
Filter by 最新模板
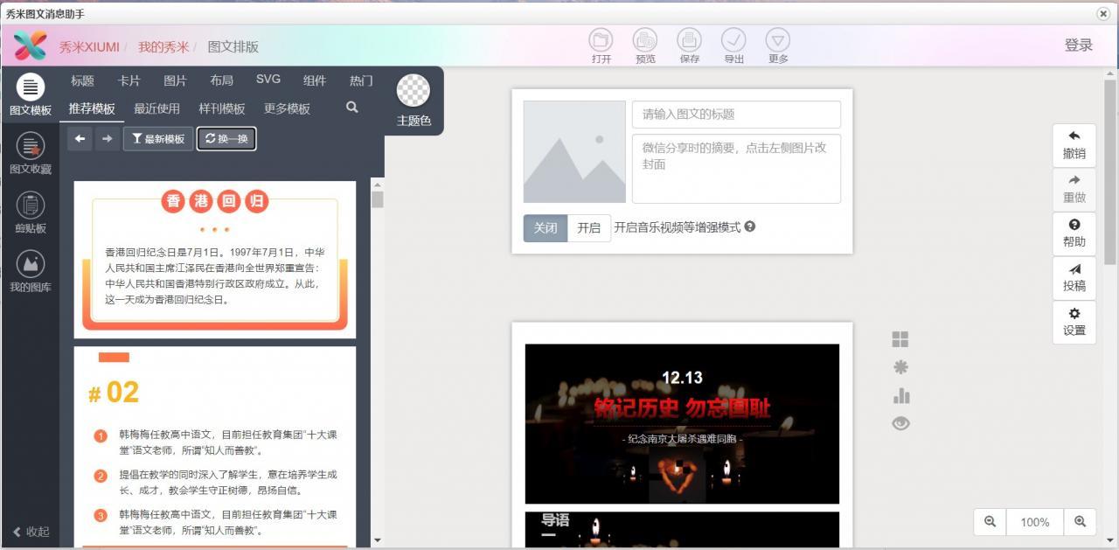pyautogui.click(x=158, y=138)
